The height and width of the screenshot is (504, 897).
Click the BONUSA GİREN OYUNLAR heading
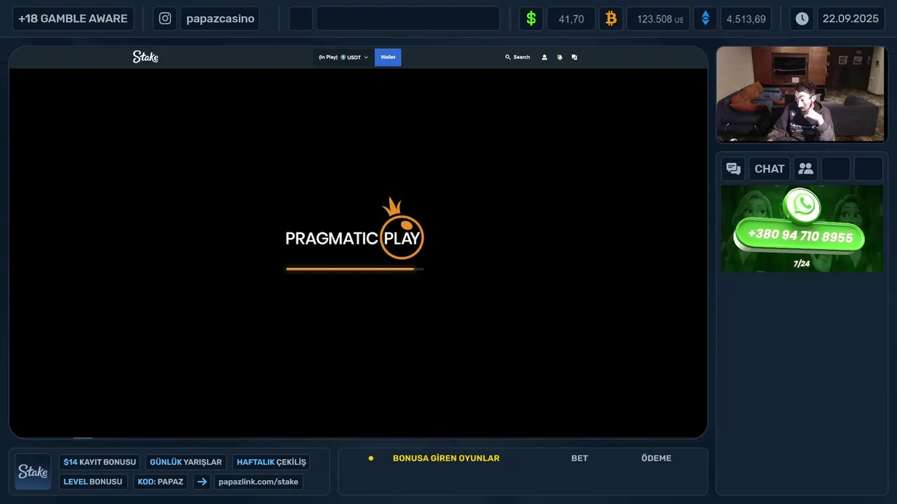click(x=446, y=458)
